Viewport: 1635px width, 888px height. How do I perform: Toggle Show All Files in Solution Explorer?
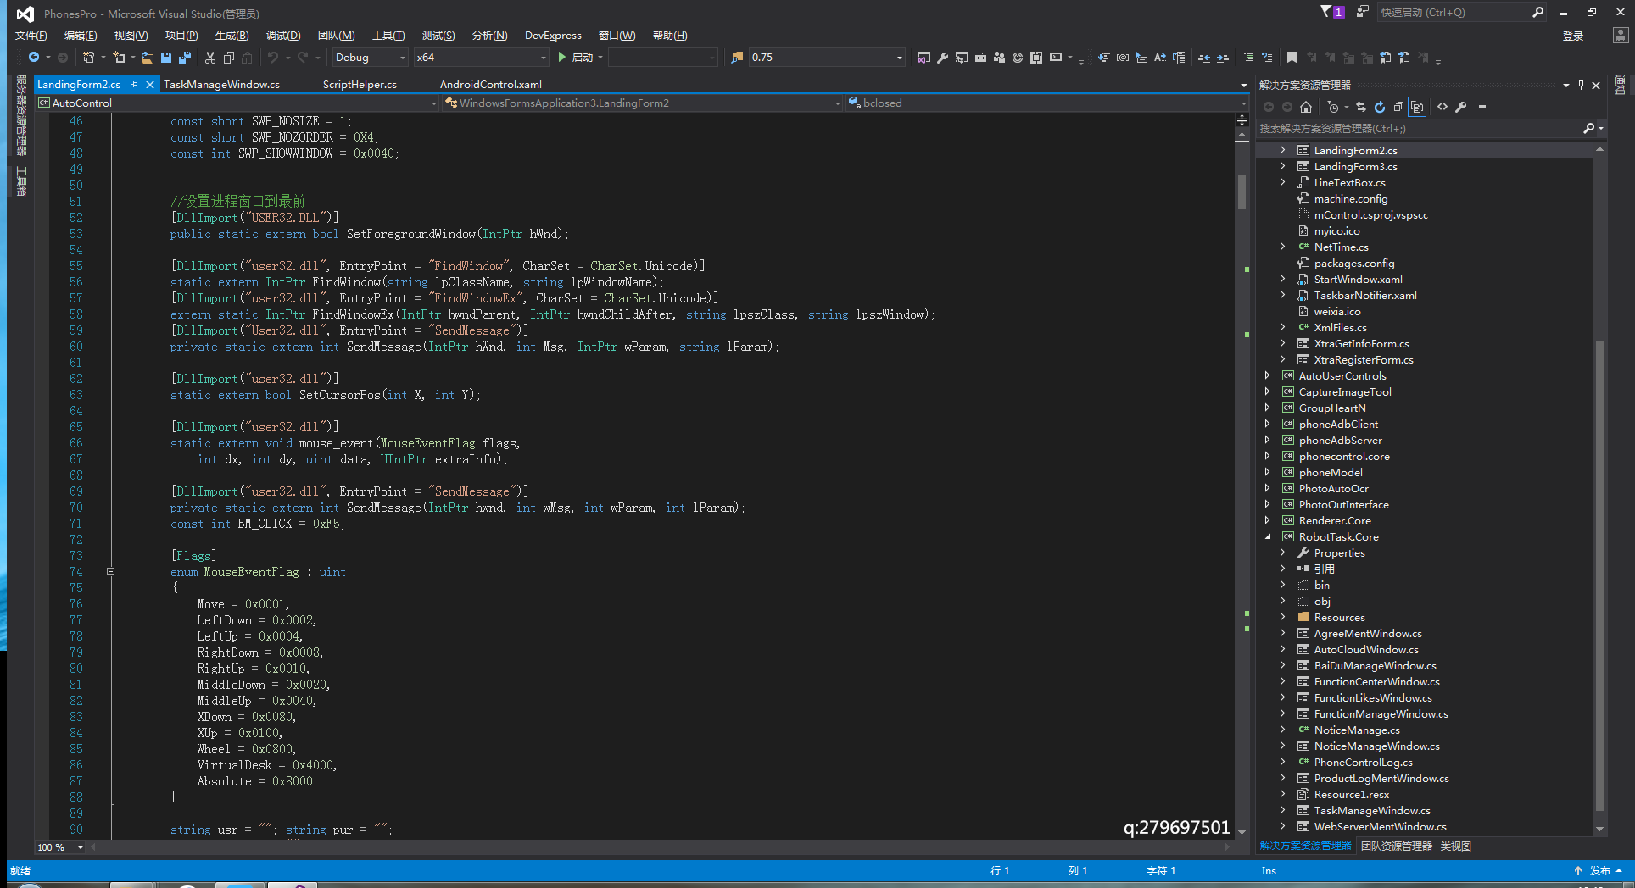[1417, 107]
